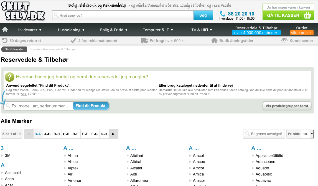
Task: Open the Pr. side results dropdown
Action: point(307,134)
